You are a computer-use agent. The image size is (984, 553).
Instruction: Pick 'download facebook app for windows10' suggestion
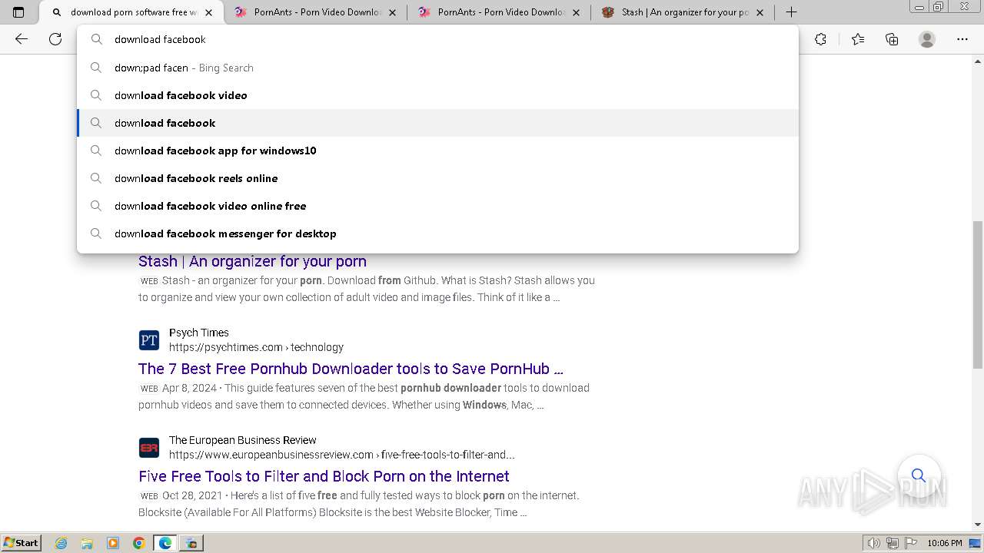pos(438,151)
